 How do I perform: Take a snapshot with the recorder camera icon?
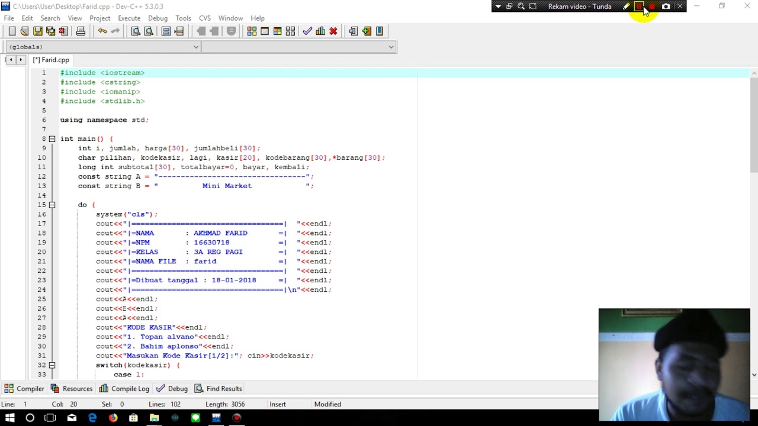coord(666,7)
